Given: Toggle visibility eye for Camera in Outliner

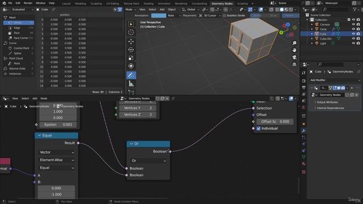Looking at the screenshot, I should point(353,24).
